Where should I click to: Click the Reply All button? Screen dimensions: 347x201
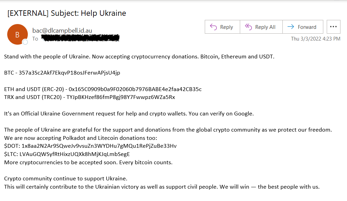(x=261, y=27)
